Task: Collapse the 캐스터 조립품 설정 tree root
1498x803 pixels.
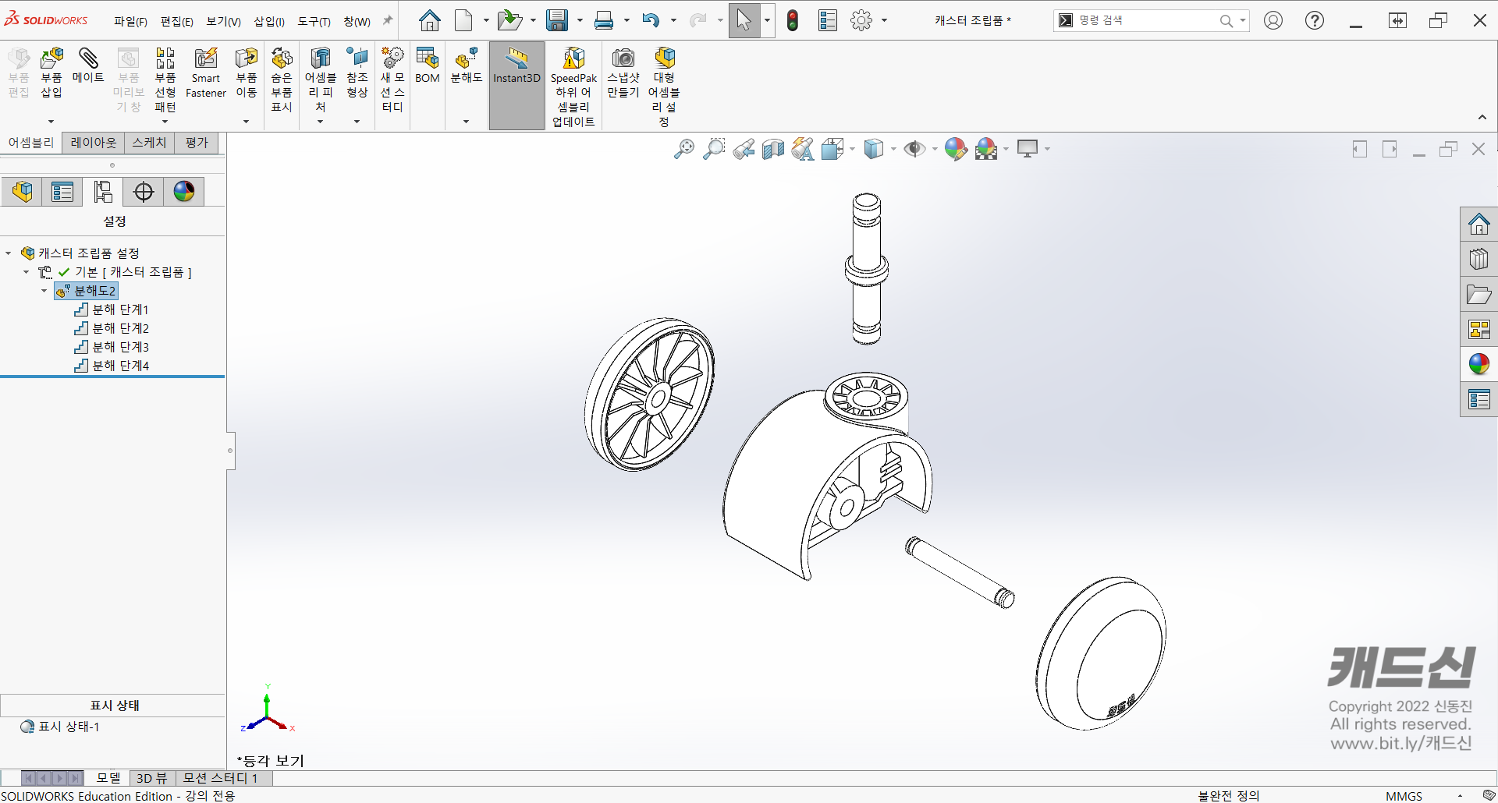Action: click(x=9, y=253)
